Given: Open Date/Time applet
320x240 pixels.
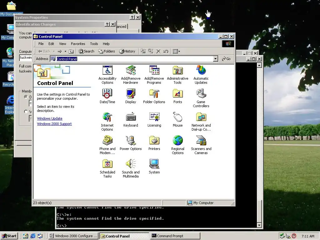Looking at the screenshot, I should click(107, 96).
